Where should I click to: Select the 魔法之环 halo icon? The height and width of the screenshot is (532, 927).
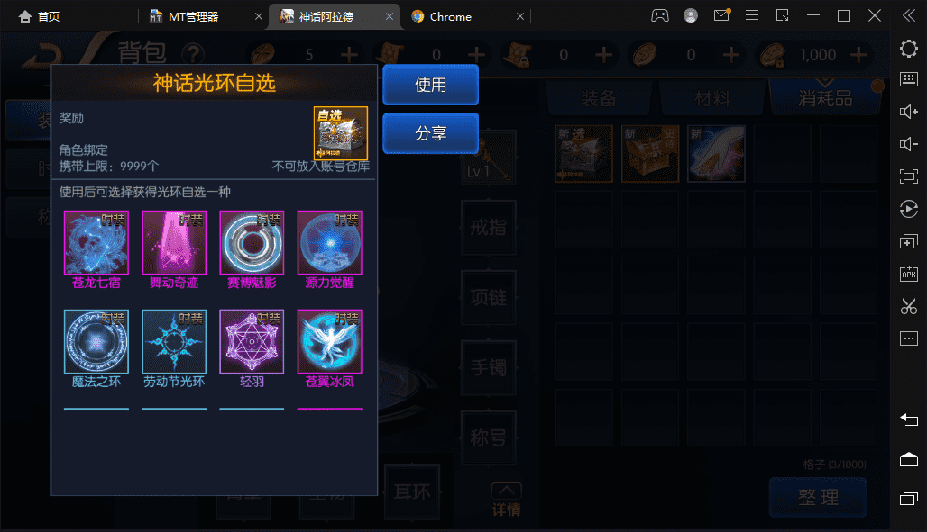[96, 341]
